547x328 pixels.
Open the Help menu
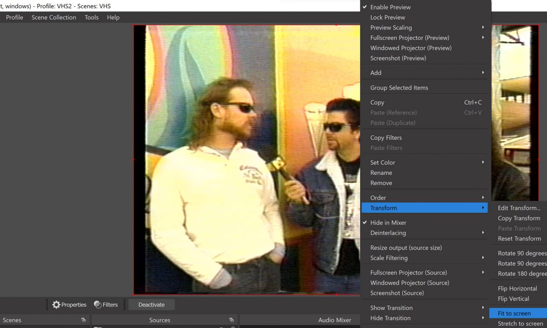click(113, 18)
